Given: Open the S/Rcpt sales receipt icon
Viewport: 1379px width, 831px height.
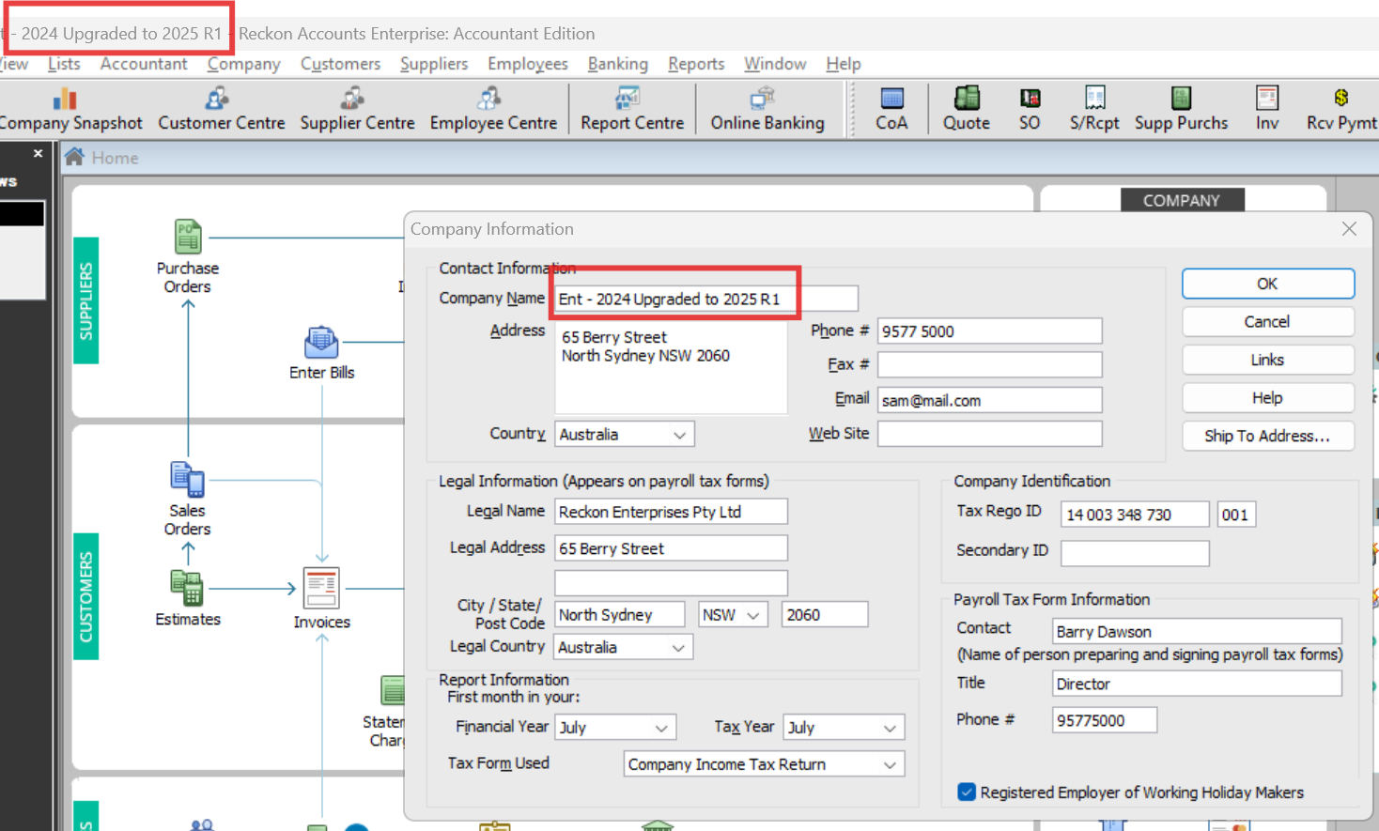Looking at the screenshot, I should pyautogui.click(x=1094, y=110).
